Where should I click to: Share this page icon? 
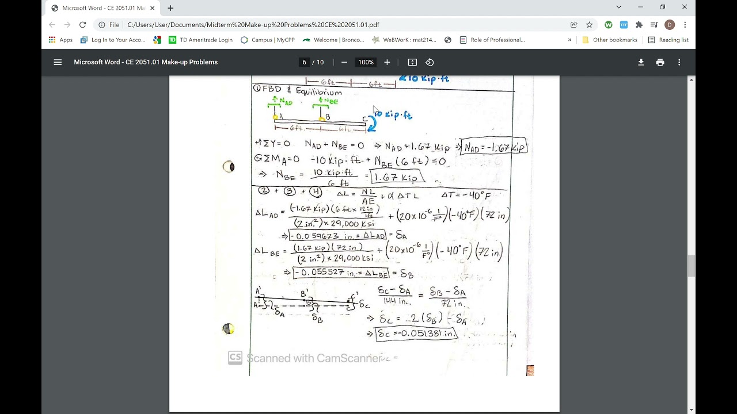574,25
